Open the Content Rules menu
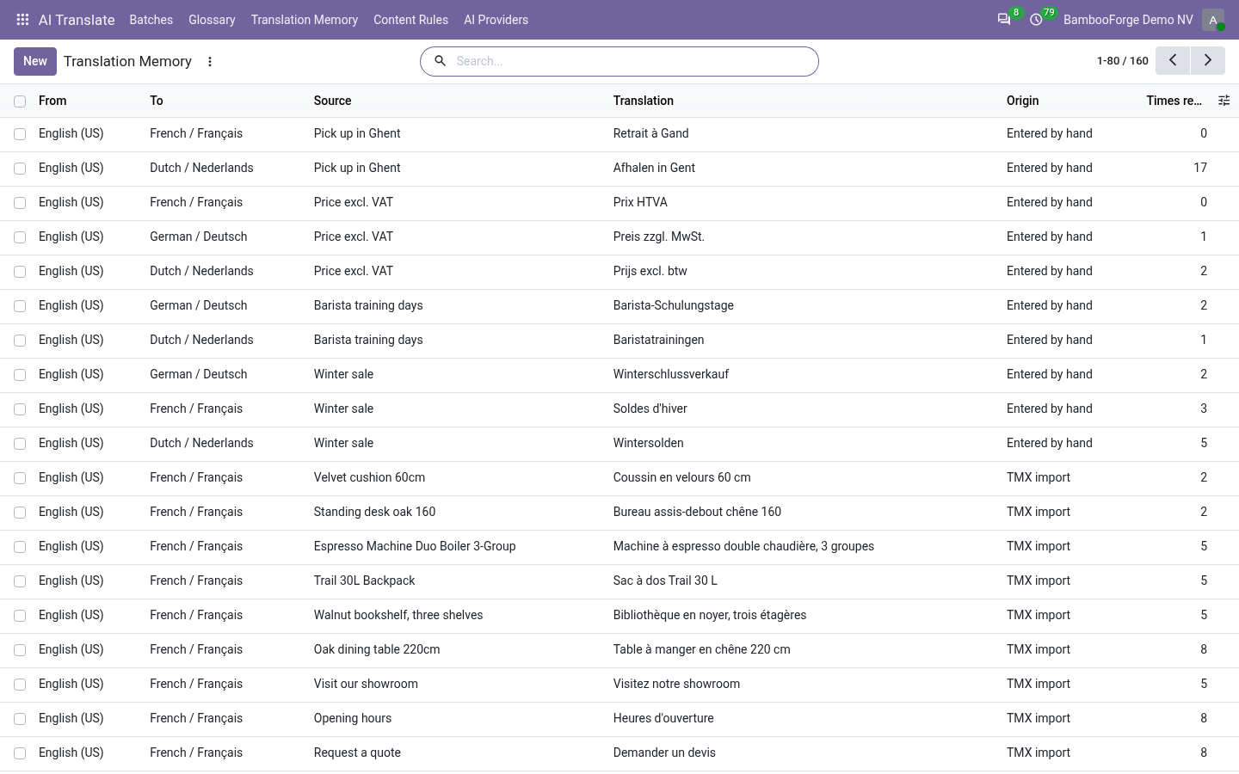 [x=410, y=20]
